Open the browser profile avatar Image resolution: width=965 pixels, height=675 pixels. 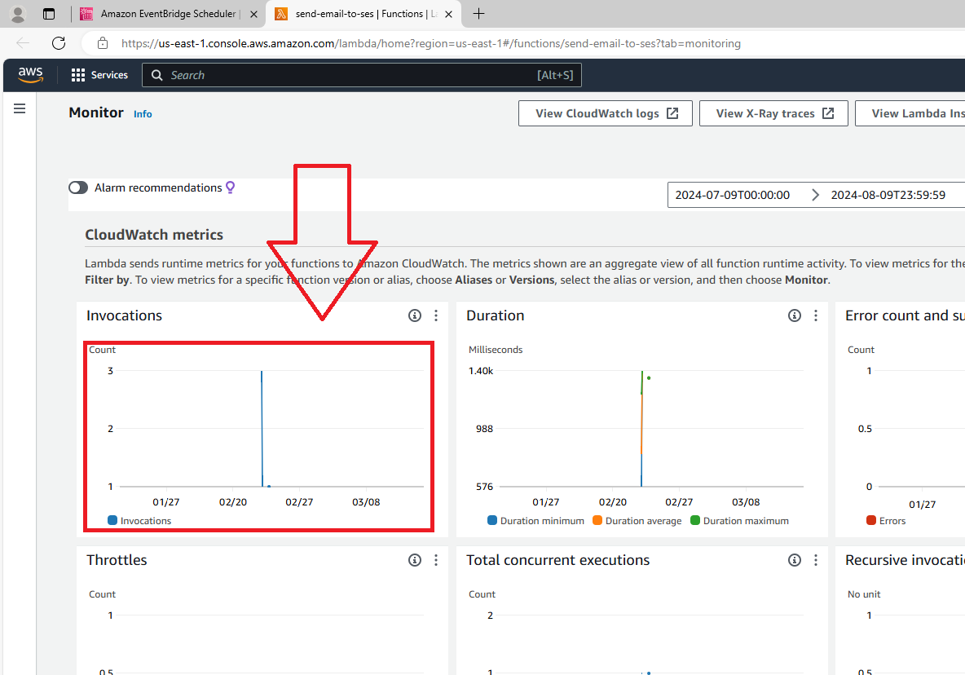tap(18, 14)
